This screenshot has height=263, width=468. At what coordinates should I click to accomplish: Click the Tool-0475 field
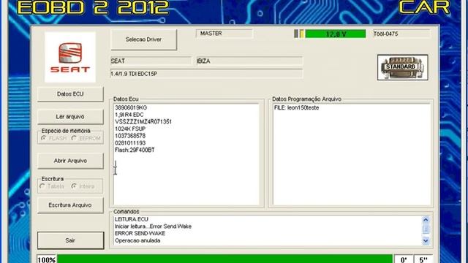[x=401, y=34]
